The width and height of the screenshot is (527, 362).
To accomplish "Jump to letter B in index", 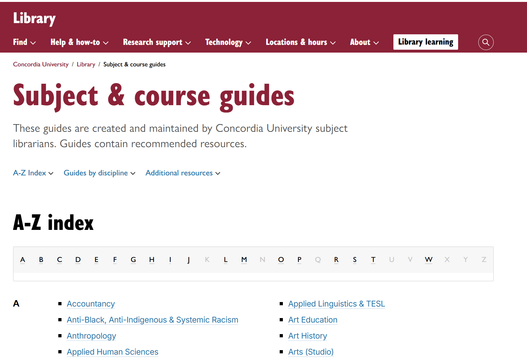I will [x=41, y=260].
